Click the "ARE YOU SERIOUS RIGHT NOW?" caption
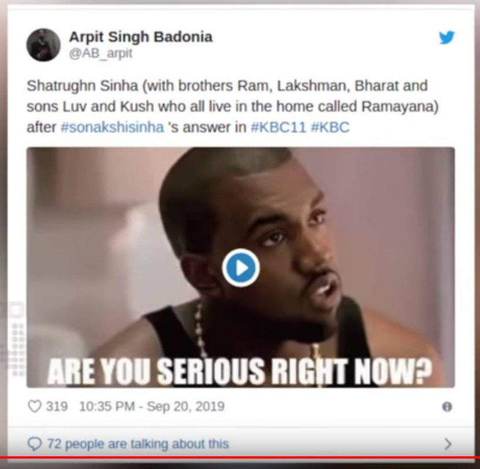This screenshot has width=480, height=469. [x=239, y=371]
